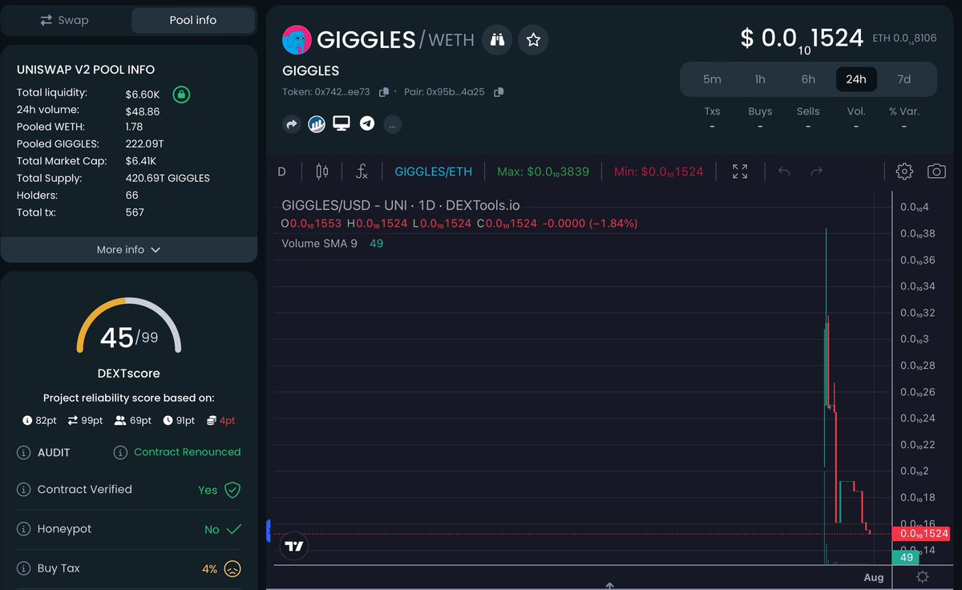
Task: Click the Total liquidity $6.60K value
Action: point(143,95)
